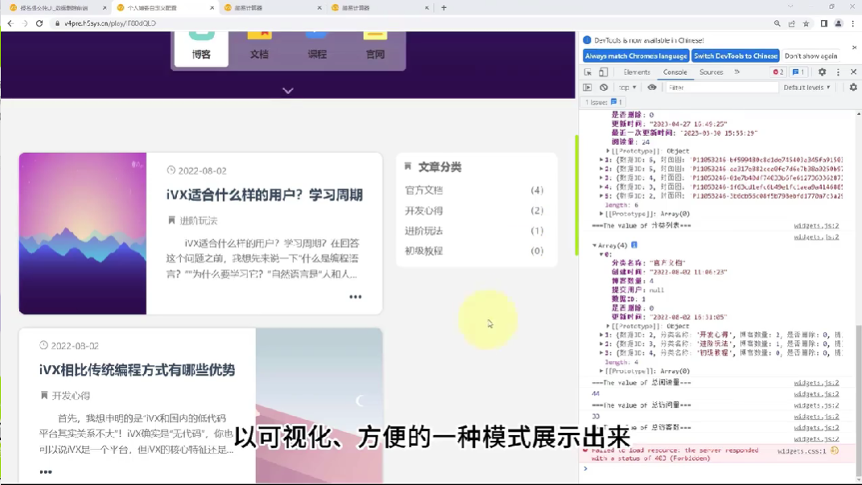
Task: Open article iVX适合什么样的用户
Action: point(265,195)
